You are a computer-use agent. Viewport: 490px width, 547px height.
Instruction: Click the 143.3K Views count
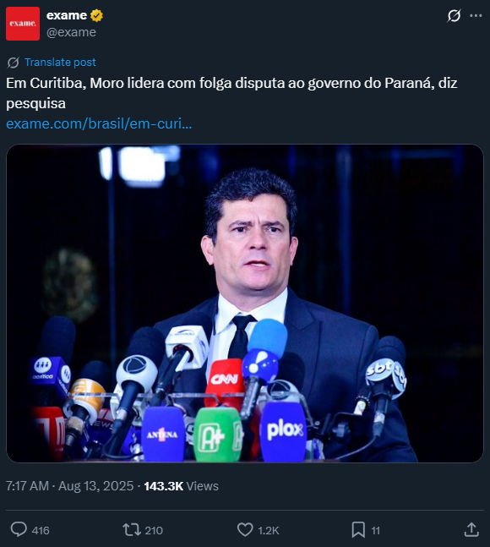pyautogui.click(x=182, y=486)
